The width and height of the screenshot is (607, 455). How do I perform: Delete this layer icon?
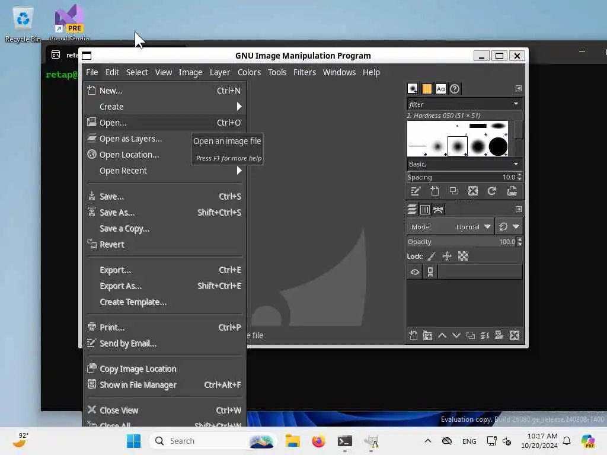514,335
